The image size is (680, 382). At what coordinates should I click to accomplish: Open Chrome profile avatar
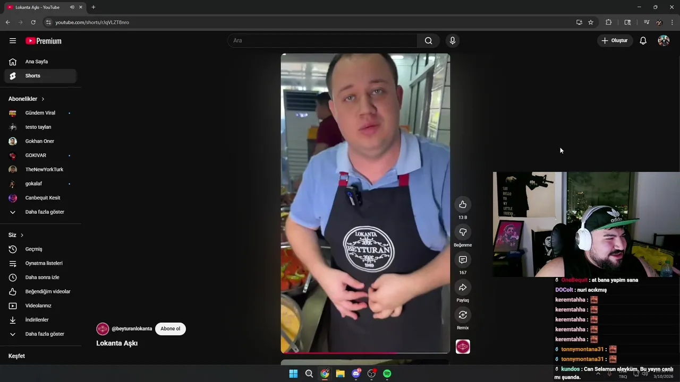point(659,22)
